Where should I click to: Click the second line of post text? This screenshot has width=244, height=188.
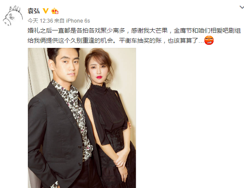tap(116, 40)
